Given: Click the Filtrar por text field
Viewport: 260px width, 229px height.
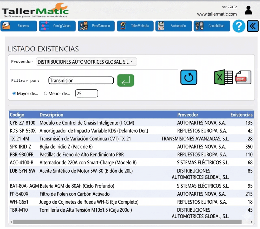Looking at the screenshot, I should tap(81, 80).
